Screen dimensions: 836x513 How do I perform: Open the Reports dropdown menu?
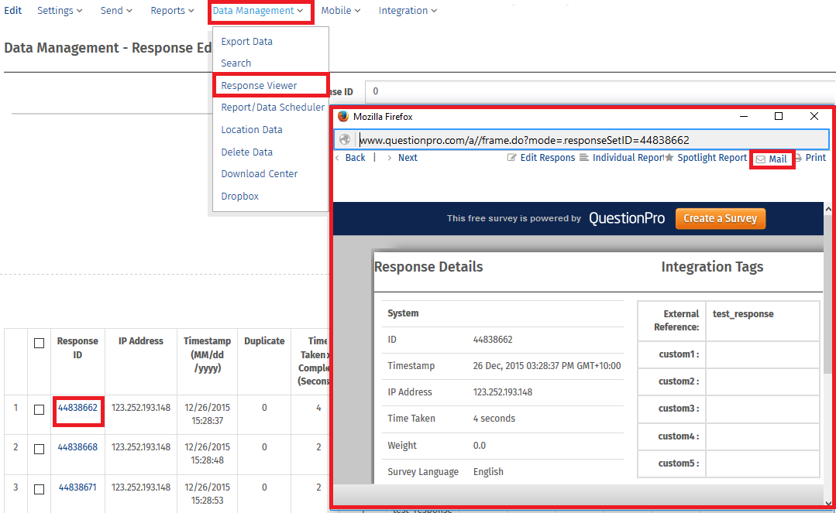click(172, 11)
